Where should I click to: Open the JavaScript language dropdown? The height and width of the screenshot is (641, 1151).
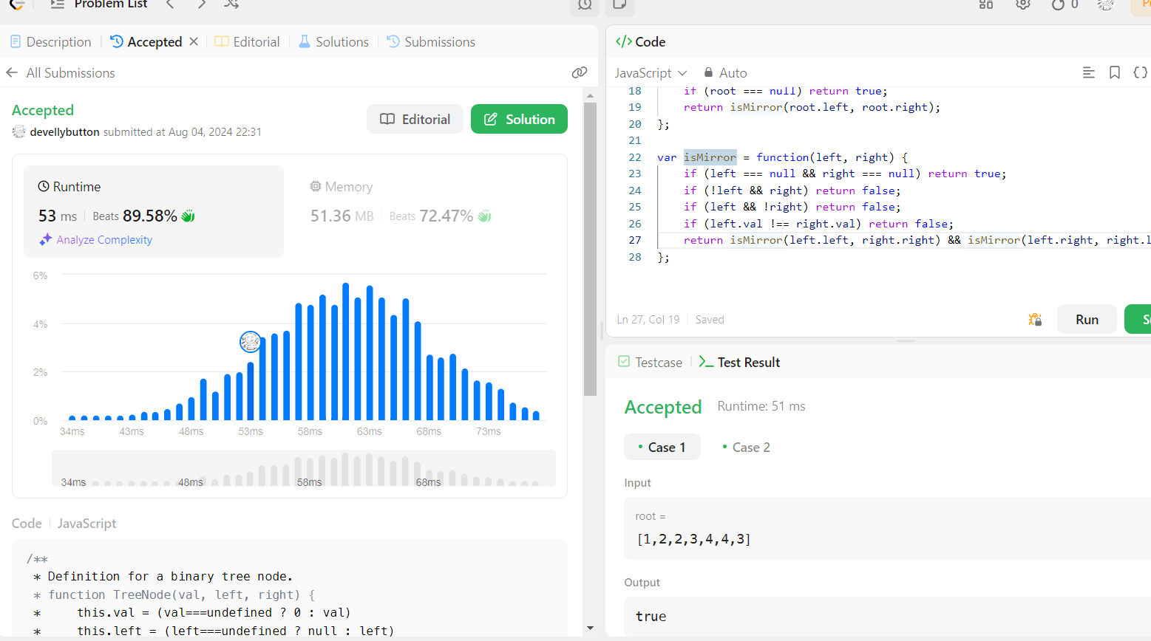click(651, 72)
